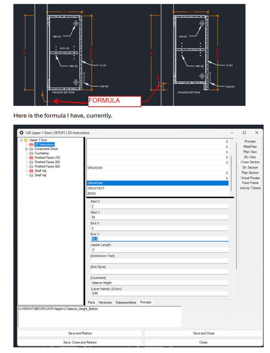Expand the Component Doors tree node
Viewport: 270px width, 353px height.
click(x=26, y=149)
